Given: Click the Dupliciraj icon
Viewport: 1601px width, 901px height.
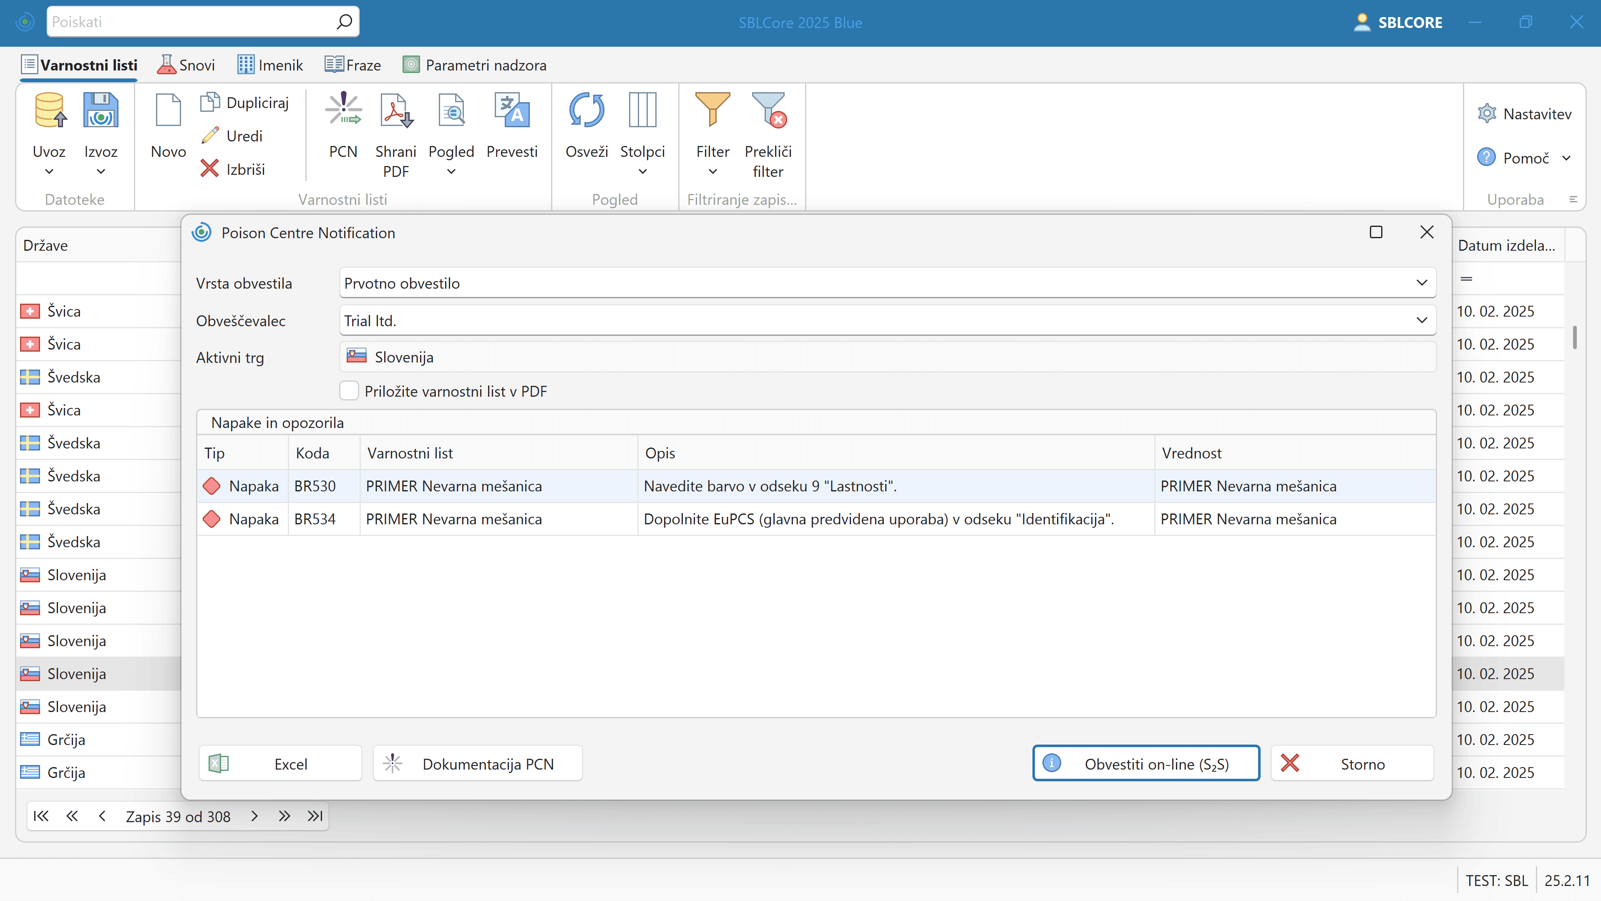Looking at the screenshot, I should pyautogui.click(x=210, y=102).
